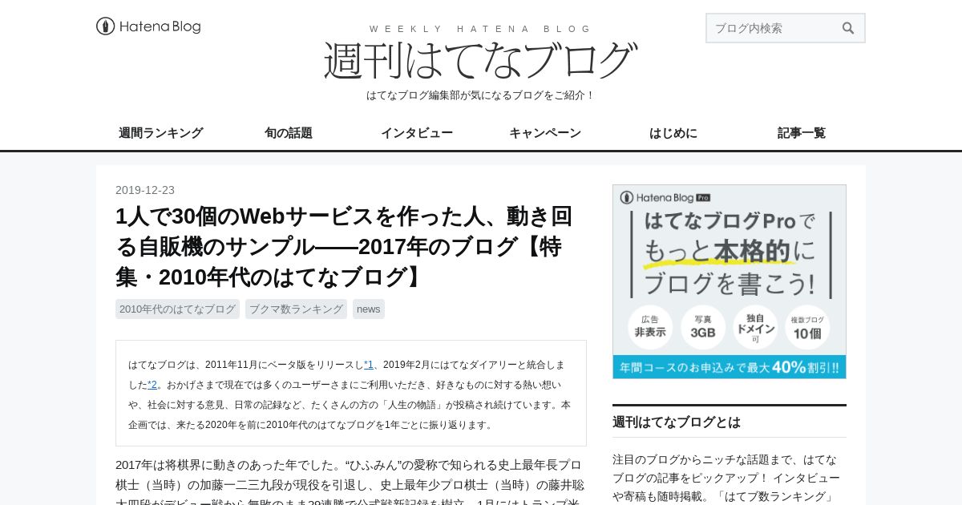The height and width of the screenshot is (505, 962).
Task: Open the はじめに menu item
Action: tap(673, 133)
